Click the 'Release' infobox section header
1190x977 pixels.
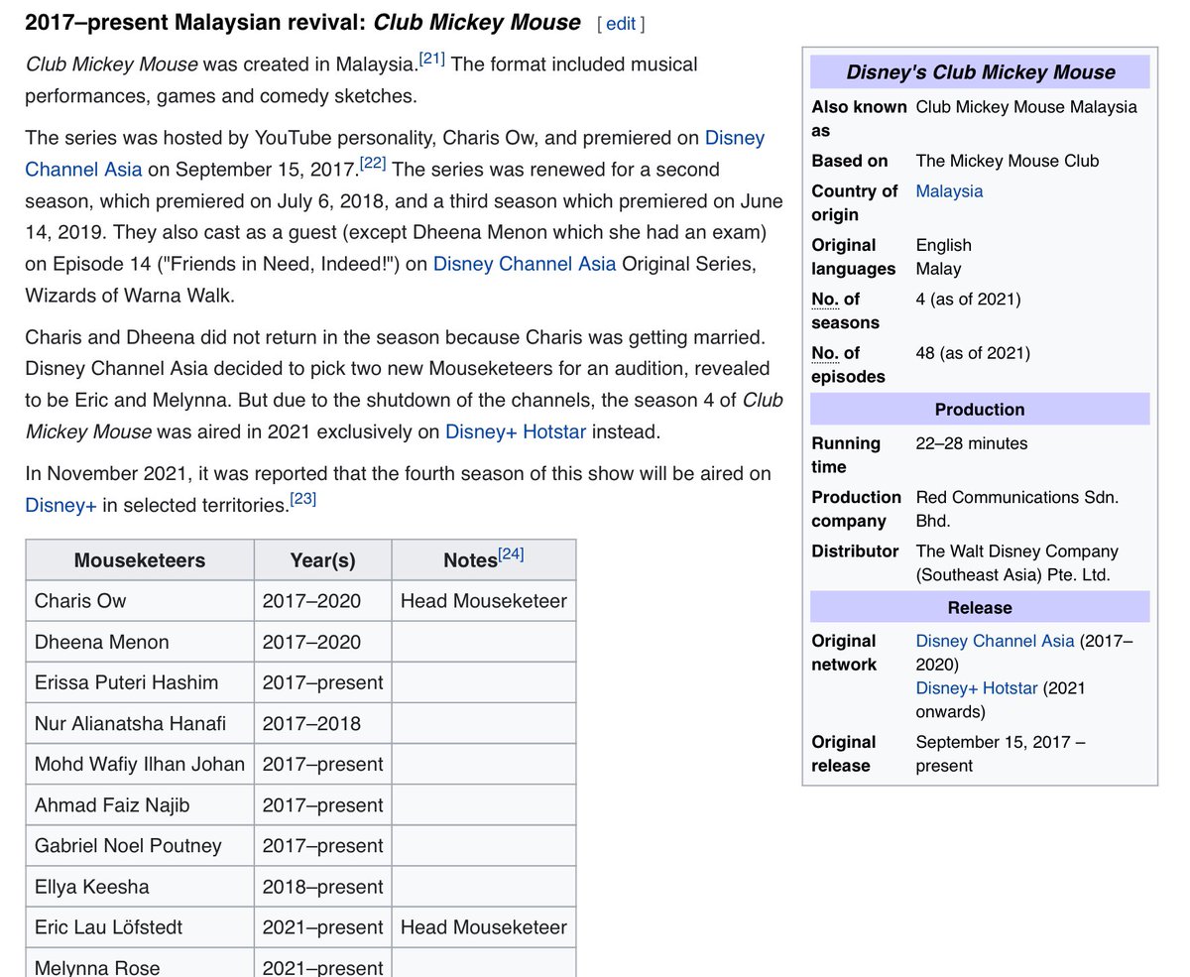(x=980, y=607)
